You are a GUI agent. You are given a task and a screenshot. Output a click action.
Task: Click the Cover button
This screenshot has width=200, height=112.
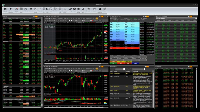[135, 63]
